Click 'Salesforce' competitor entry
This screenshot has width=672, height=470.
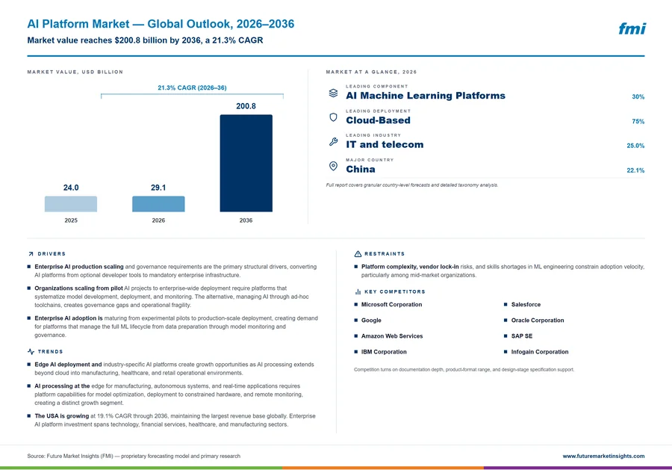(526, 304)
